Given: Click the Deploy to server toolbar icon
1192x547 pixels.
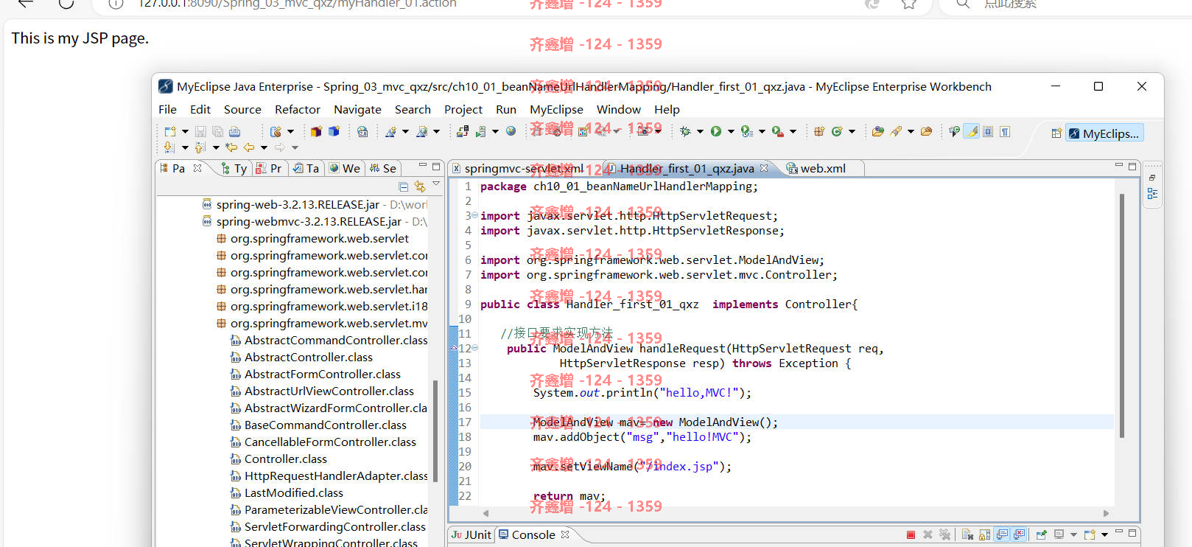Looking at the screenshot, I should [462, 131].
